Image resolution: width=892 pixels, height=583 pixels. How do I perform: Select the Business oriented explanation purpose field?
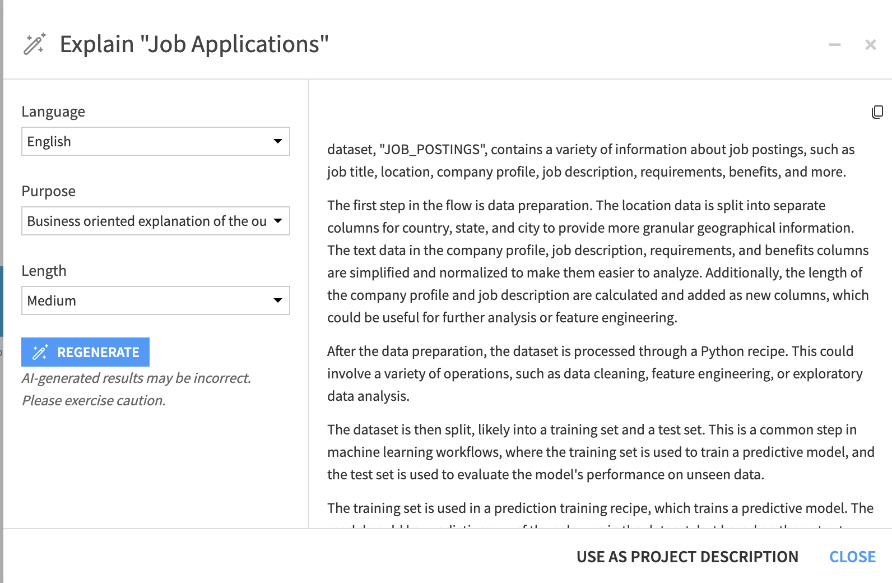click(147, 221)
